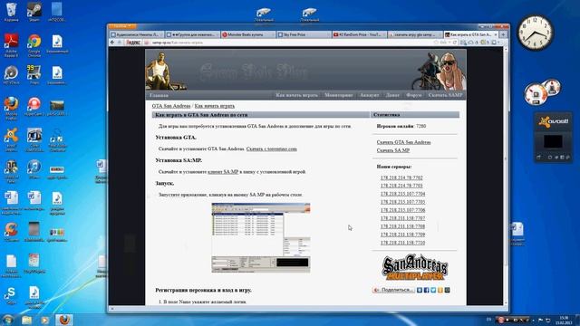Click the Windows Start orb
This screenshot has height=326, width=580.
tap(7, 320)
